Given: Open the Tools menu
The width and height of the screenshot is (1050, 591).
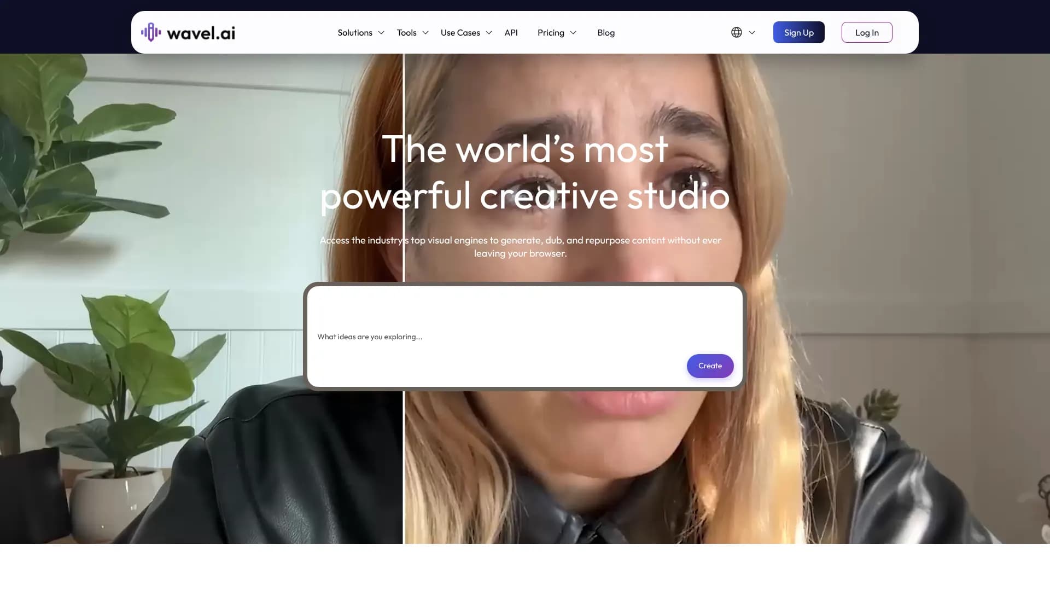Looking at the screenshot, I should tap(406, 33).
